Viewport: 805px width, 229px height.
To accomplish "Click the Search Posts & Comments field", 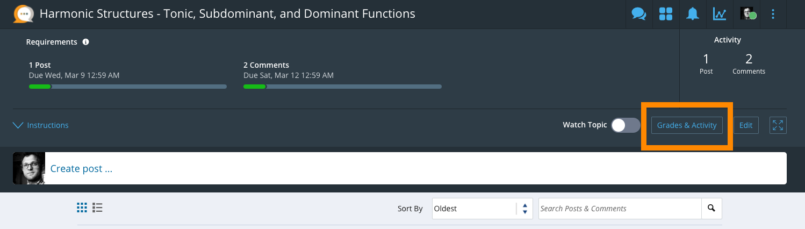I will tap(620, 209).
